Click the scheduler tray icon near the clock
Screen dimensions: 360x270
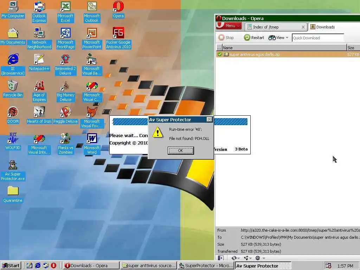click(328, 266)
